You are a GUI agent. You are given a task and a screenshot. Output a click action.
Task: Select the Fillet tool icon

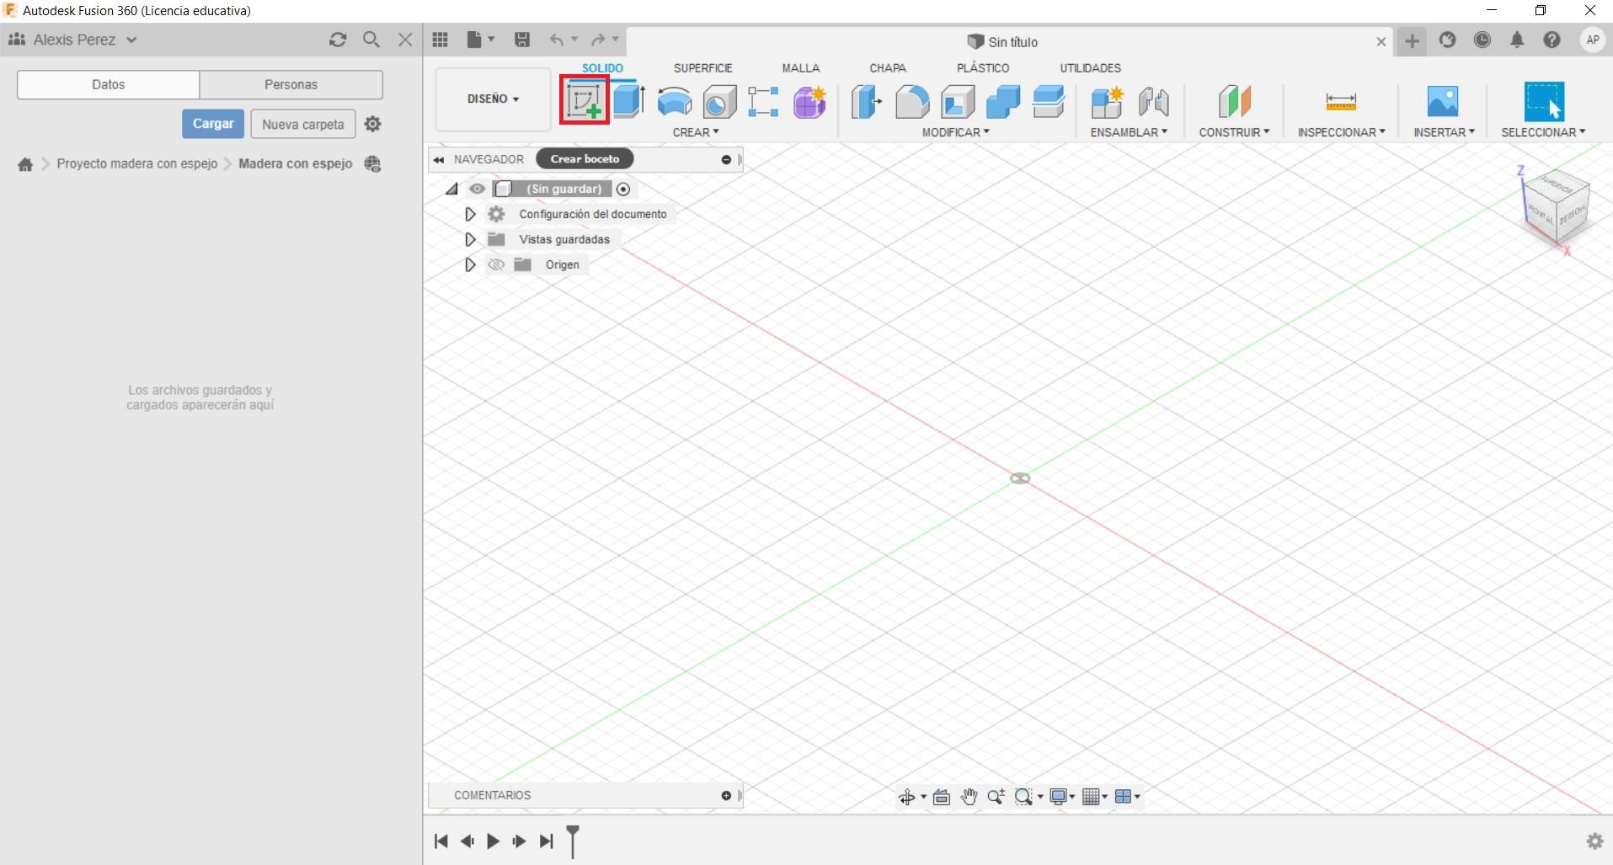pos(911,102)
